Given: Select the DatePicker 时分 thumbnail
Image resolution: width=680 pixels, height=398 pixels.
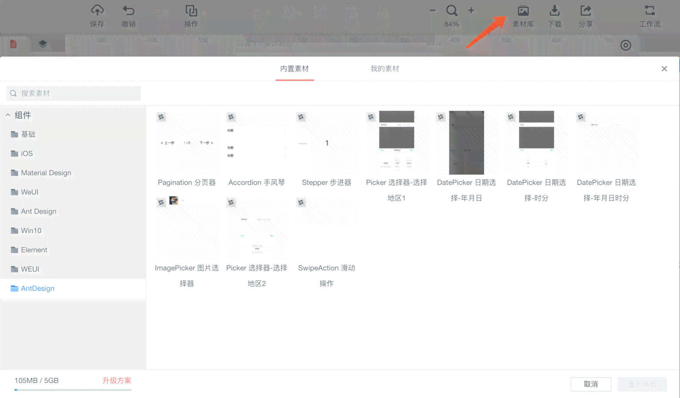Looking at the screenshot, I should [x=537, y=143].
